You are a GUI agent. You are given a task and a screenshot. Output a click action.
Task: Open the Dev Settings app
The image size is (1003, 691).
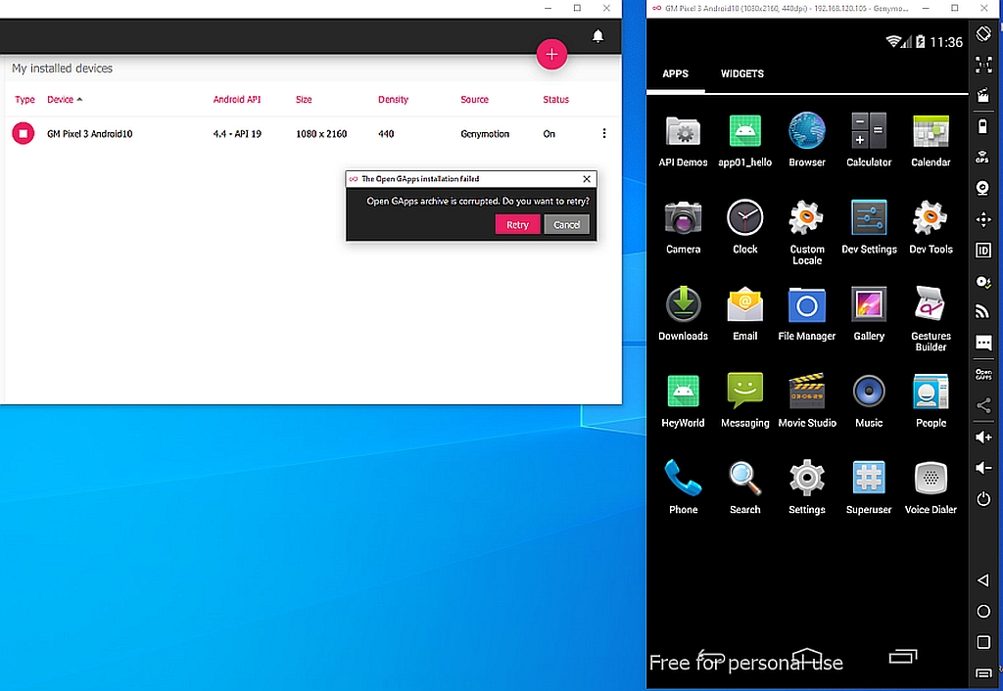coord(869,227)
